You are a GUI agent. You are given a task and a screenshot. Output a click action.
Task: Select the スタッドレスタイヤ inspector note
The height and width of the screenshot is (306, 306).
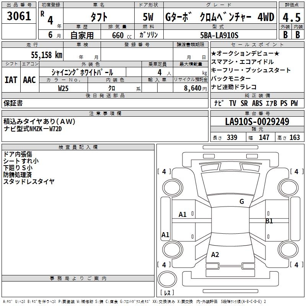coord(29,181)
